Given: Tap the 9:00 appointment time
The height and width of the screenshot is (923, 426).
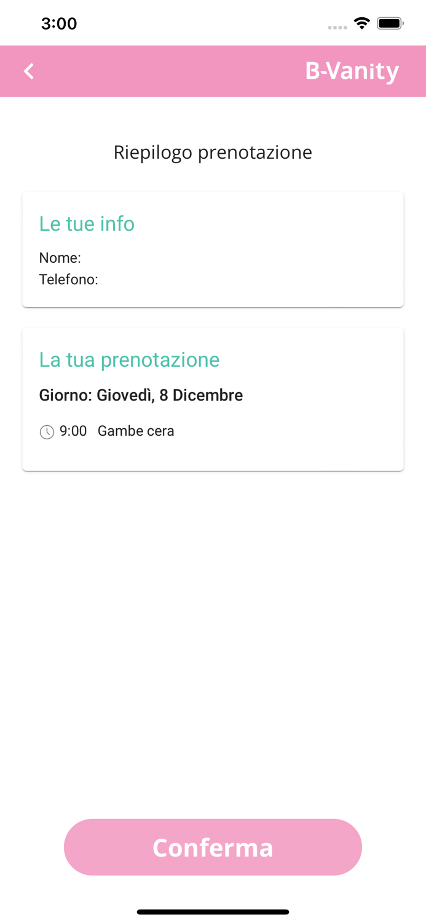Looking at the screenshot, I should coord(73,431).
